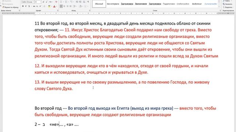Click the Sort icon
Image resolution: width=236 pixels, height=132 pixels.
point(84,2)
